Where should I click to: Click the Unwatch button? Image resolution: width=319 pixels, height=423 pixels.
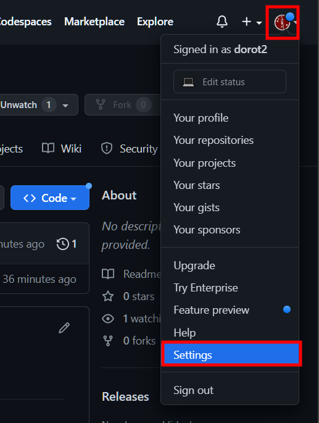point(38,105)
